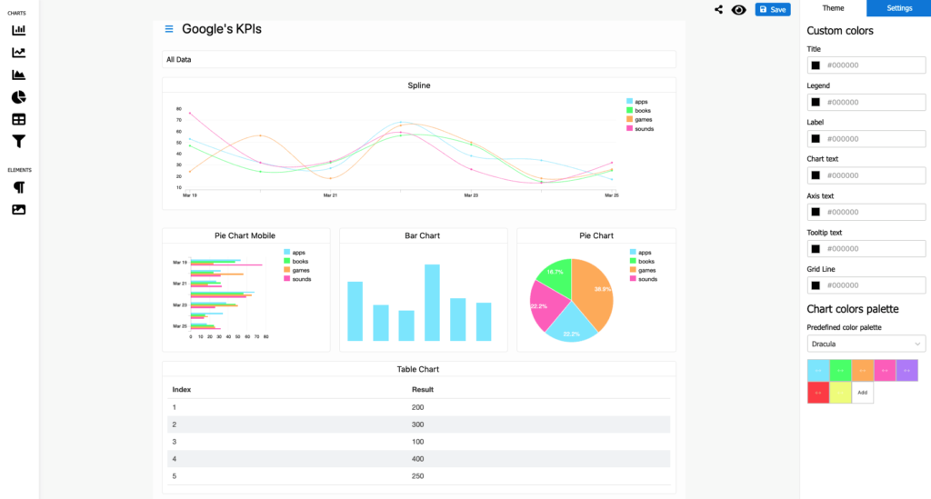Viewport: 931px width, 499px height.
Task: Select table cell with result 250
Action: pyautogui.click(x=418, y=476)
